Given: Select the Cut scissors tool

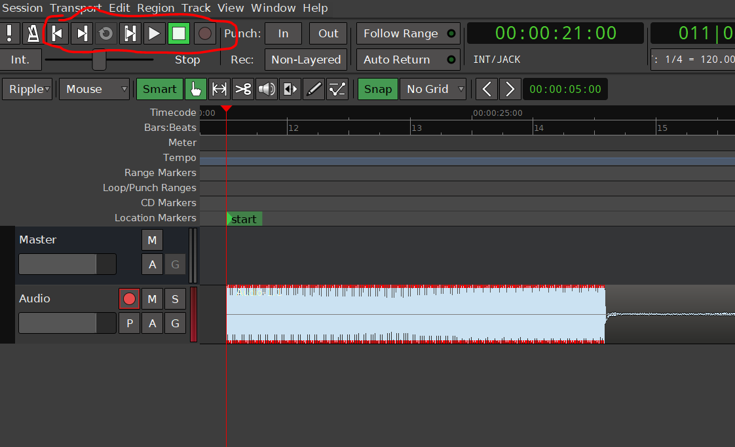Looking at the screenshot, I should coord(243,89).
